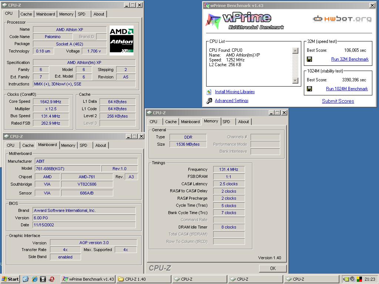This screenshot has height=284, width=379.
Task: Click the wPrime Benchmark title bar icon
Action: click(x=207, y=5)
